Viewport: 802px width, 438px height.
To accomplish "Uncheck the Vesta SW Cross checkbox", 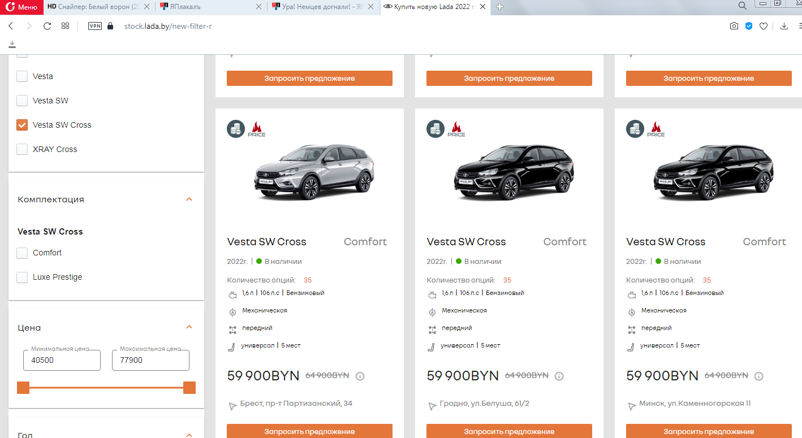I will 22,125.
